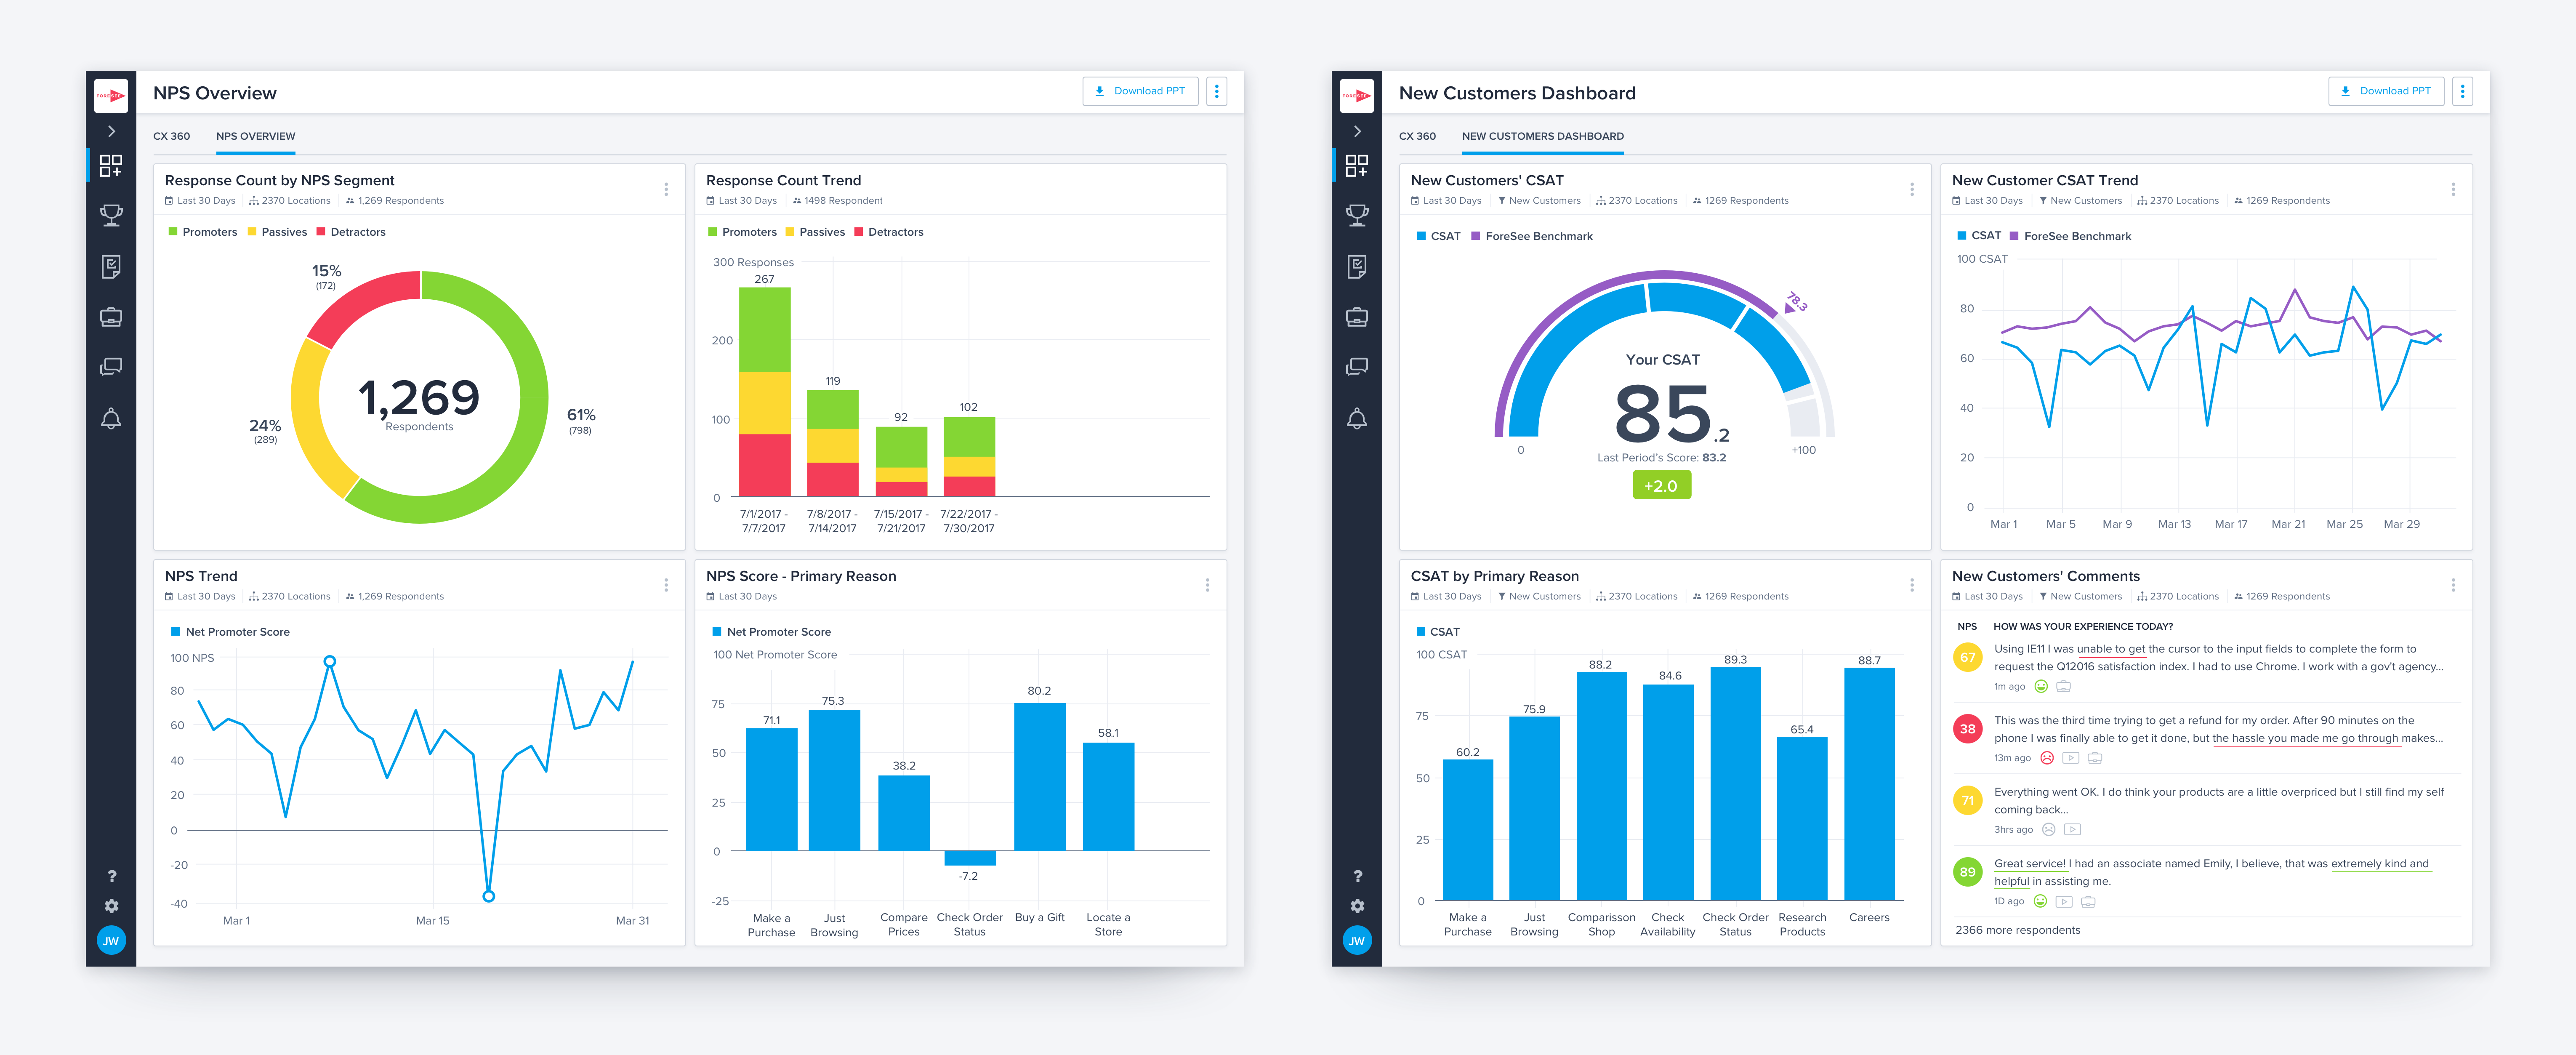Screen dimensions: 2576x1055
Task: Click the Check Order Status negative -7.2 bar
Action: (x=970, y=858)
